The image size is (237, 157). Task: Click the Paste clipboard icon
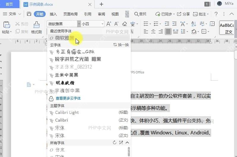[7, 25]
